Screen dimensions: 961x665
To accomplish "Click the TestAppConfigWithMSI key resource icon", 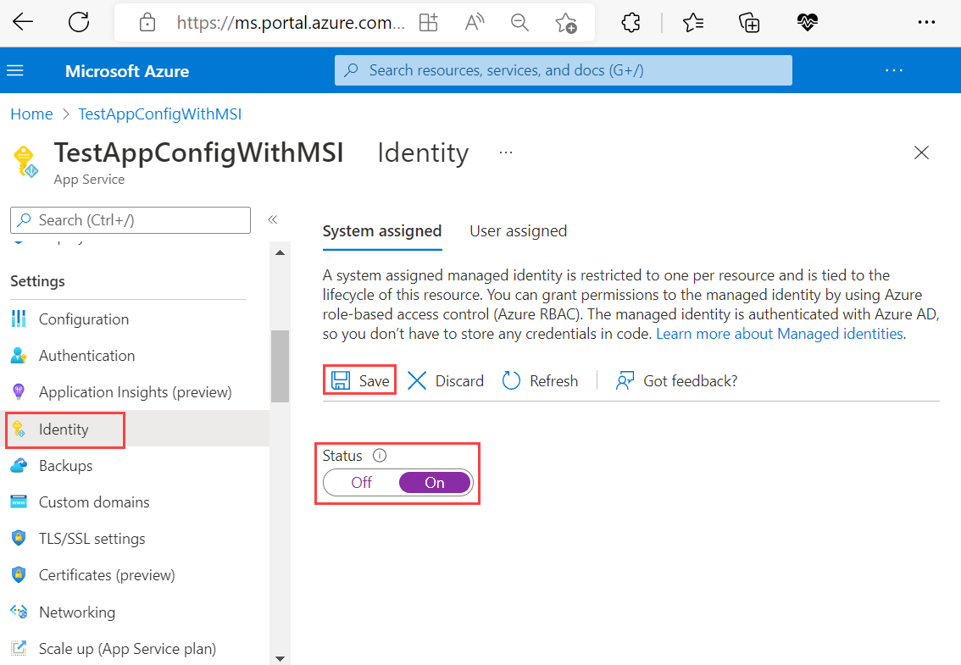I will (x=25, y=162).
